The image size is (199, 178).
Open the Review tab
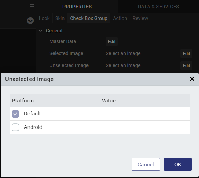pyautogui.click(x=140, y=18)
